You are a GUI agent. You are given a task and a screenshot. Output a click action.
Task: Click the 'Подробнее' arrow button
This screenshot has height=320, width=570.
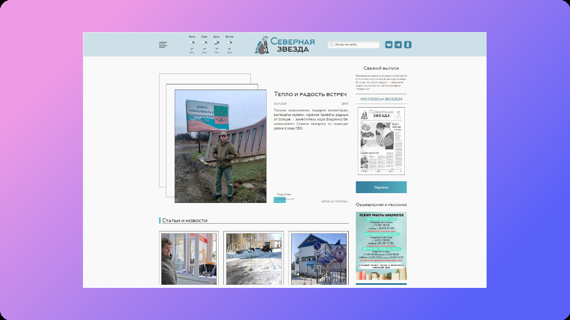click(x=283, y=199)
